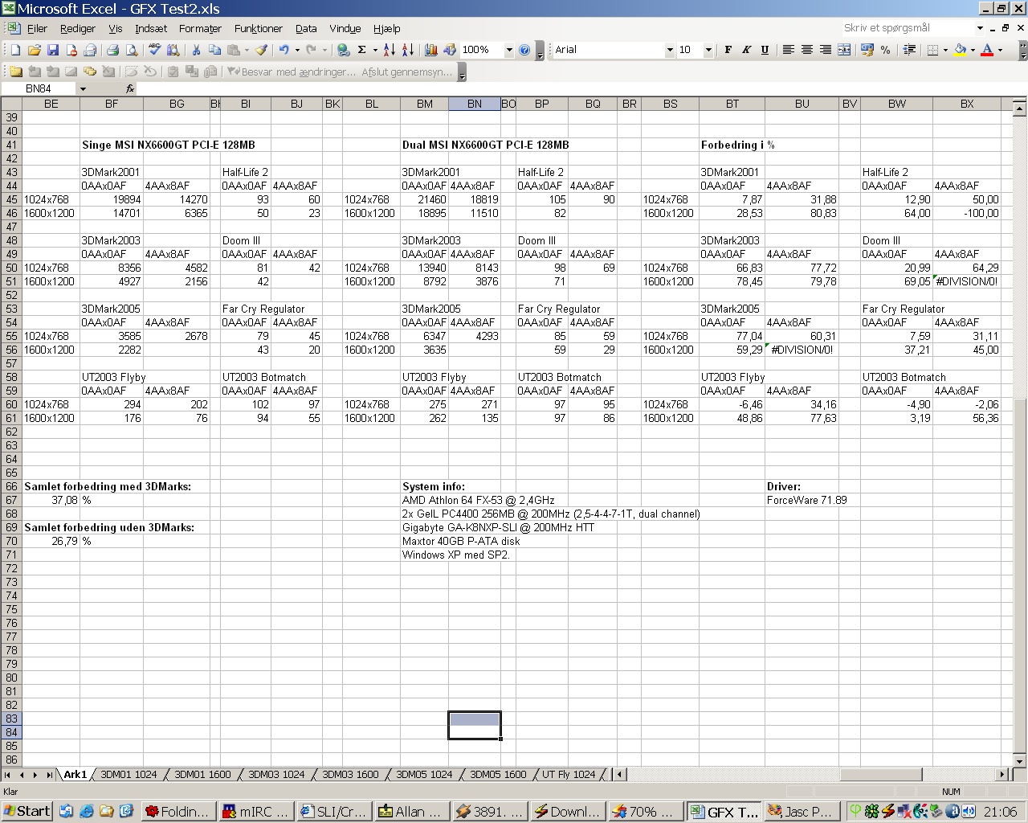This screenshot has height=823, width=1028.
Task: Expand the AutoSum functions dropdown arrow
Action: (374, 50)
